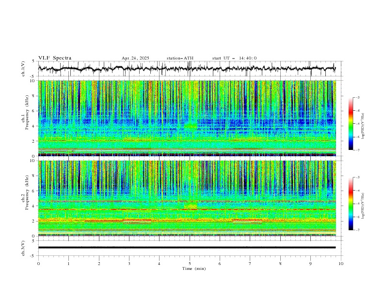Click the ch.2 spectrogram panel
This screenshot has height=296, width=384.
pyautogui.click(x=187, y=198)
